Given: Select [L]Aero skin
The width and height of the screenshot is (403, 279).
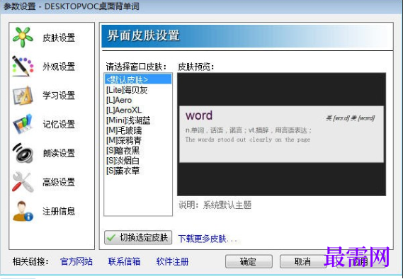Looking at the screenshot, I should point(138,100).
